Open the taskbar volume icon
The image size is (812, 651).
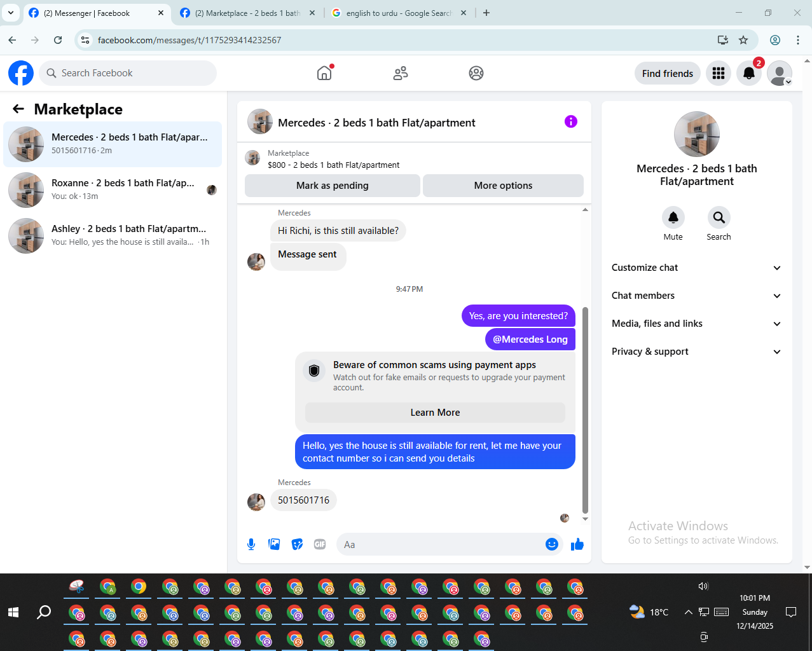pos(703,586)
